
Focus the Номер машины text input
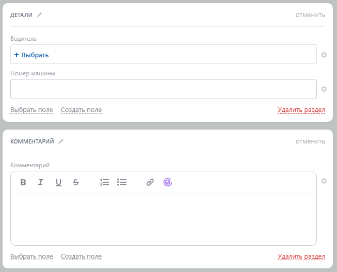(163, 89)
